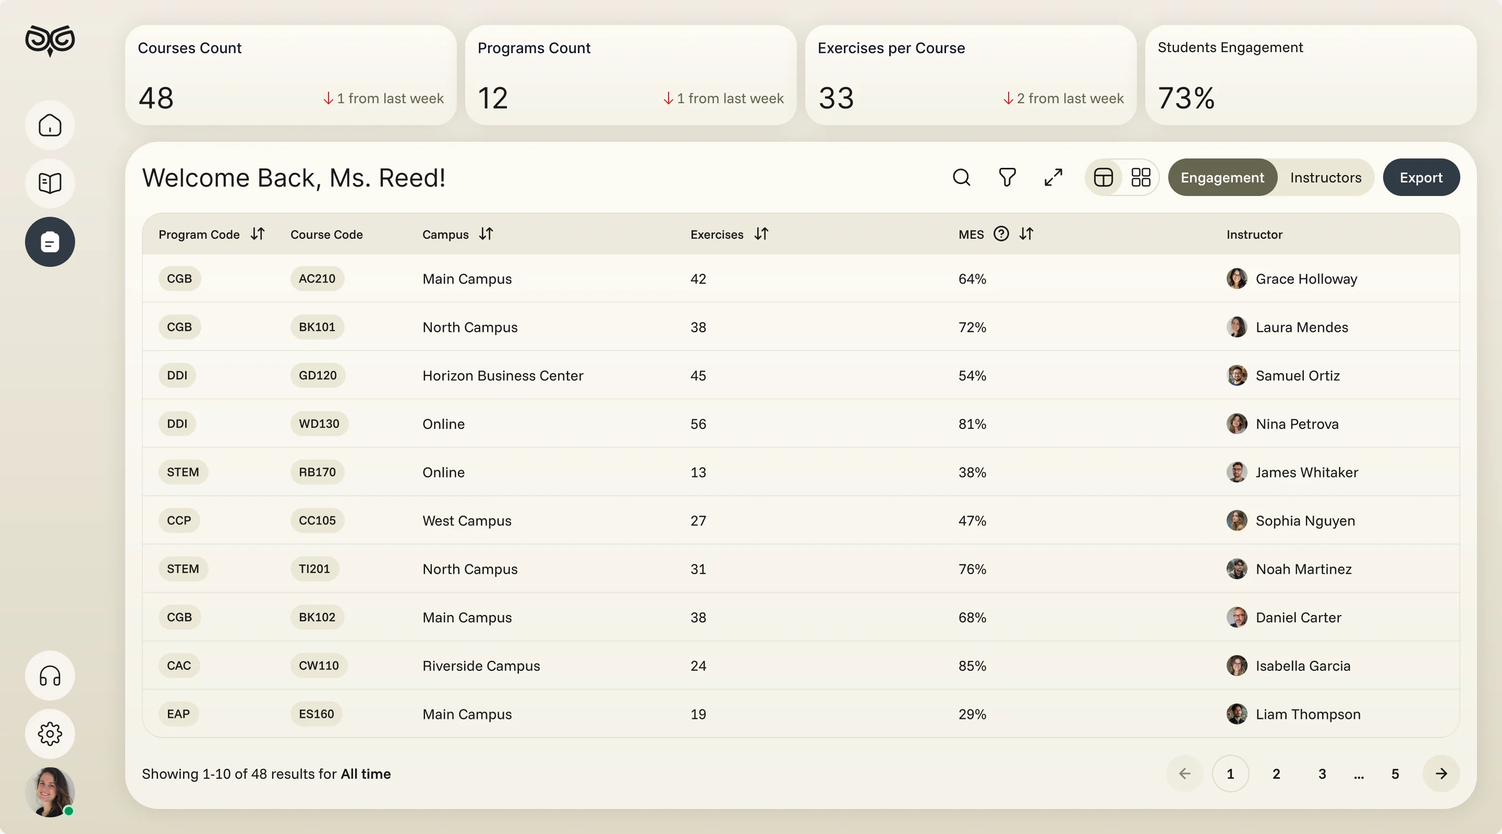Select the active backpack sidebar icon
The height and width of the screenshot is (834, 1502).
(50, 242)
